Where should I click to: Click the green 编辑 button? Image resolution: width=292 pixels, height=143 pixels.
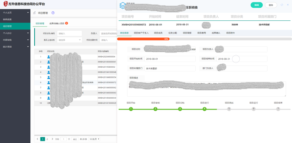pyautogui.click(x=257, y=5)
